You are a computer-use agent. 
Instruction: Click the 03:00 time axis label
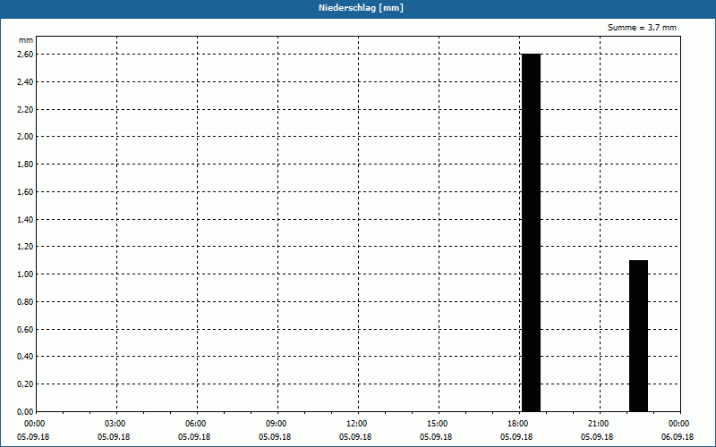click(x=115, y=424)
